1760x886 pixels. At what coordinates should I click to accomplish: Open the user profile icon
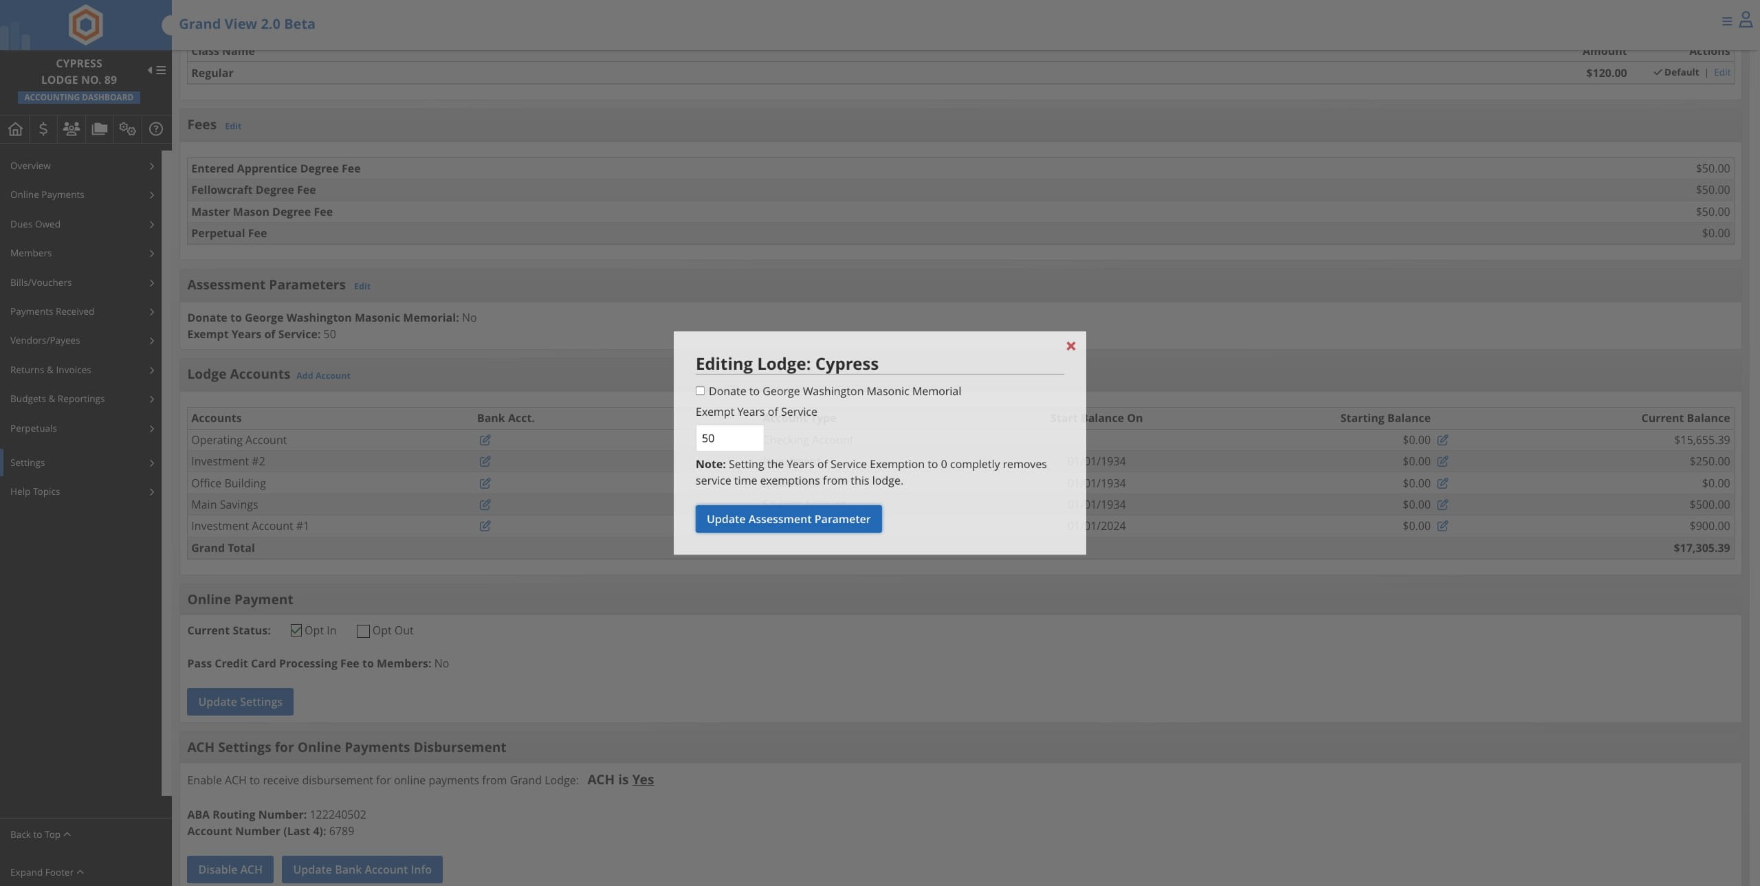[x=1746, y=20]
